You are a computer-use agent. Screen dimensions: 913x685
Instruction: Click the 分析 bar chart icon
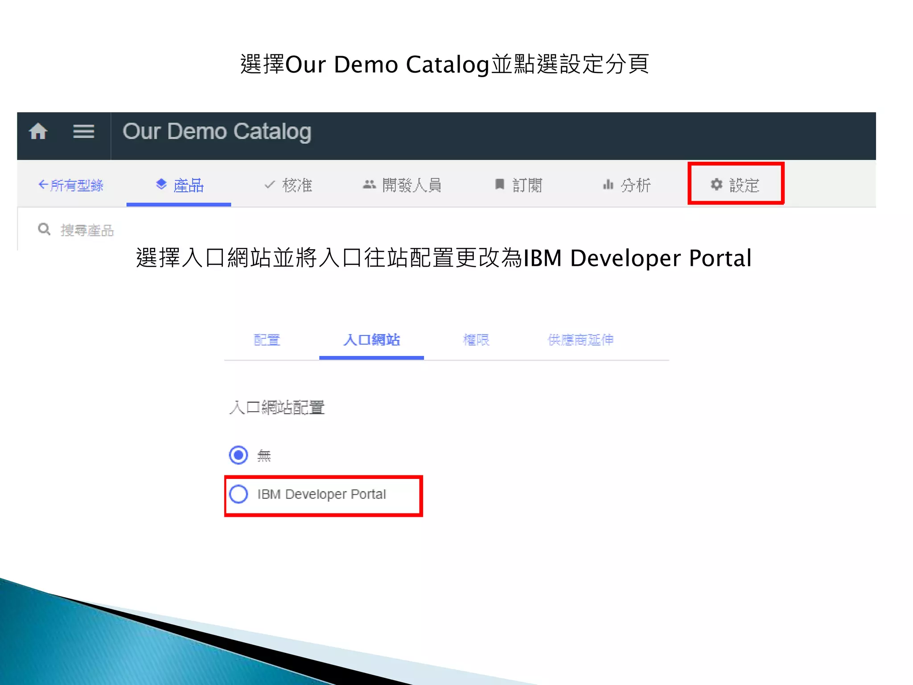tap(608, 185)
